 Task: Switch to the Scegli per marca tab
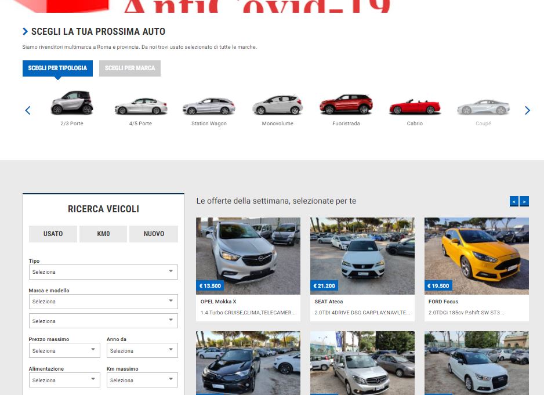(x=130, y=68)
